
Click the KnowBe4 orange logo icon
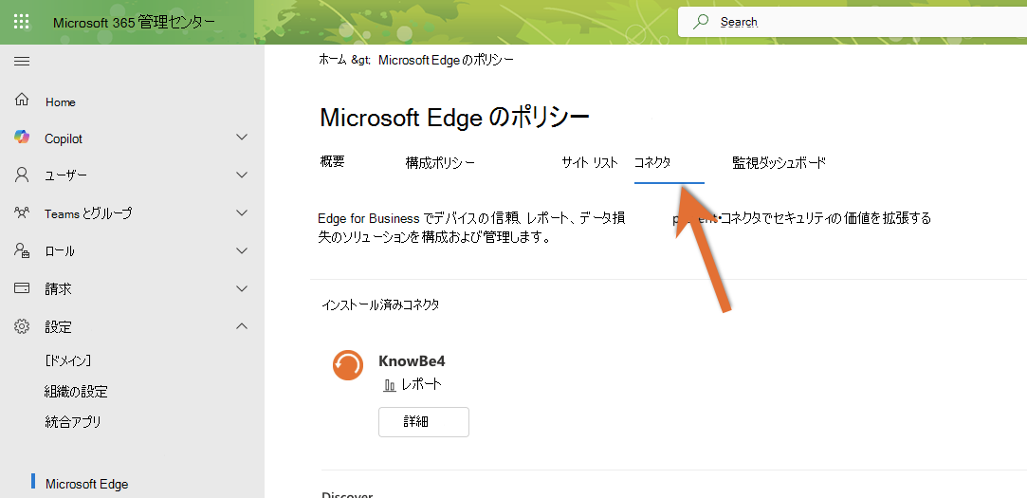(348, 365)
